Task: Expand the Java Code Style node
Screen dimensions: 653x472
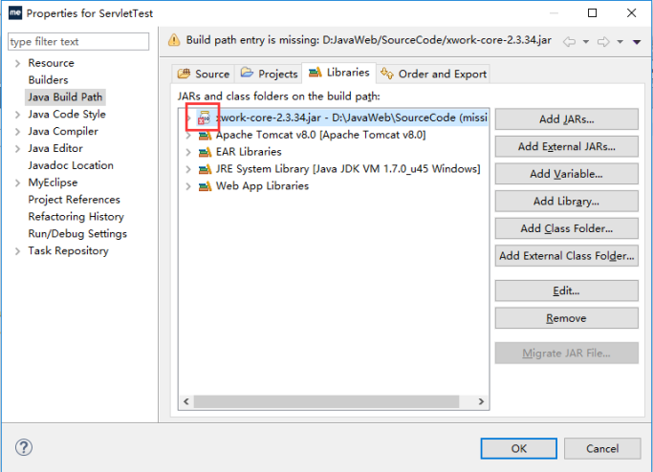Action: coord(17,115)
